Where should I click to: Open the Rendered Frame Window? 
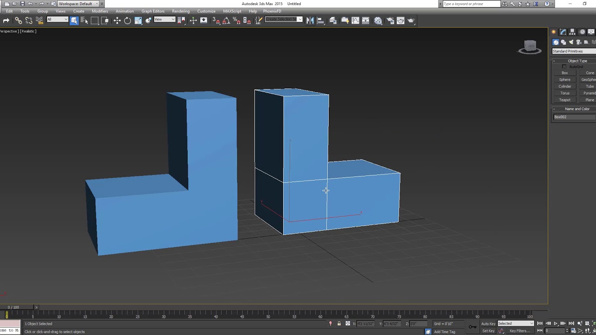pos(400,20)
